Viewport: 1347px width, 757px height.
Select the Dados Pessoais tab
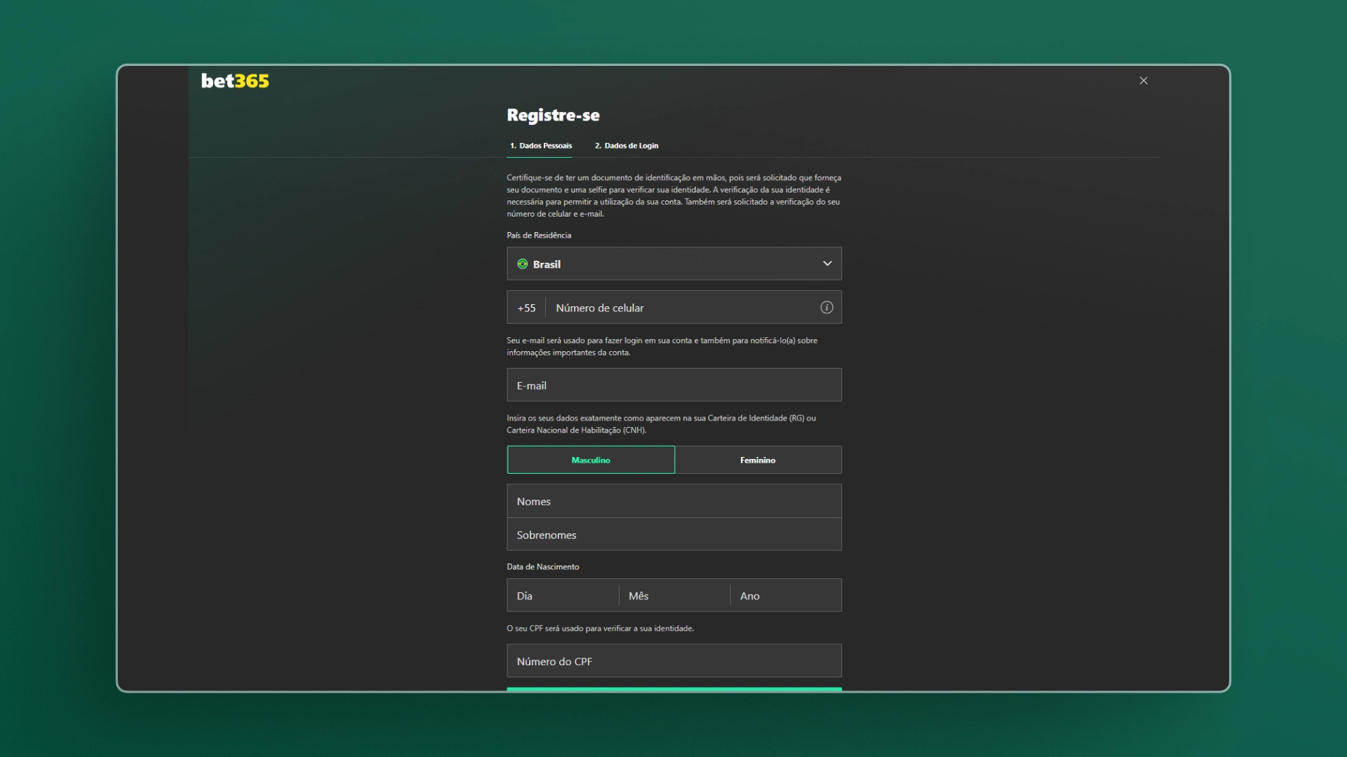(x=540, y=146)
